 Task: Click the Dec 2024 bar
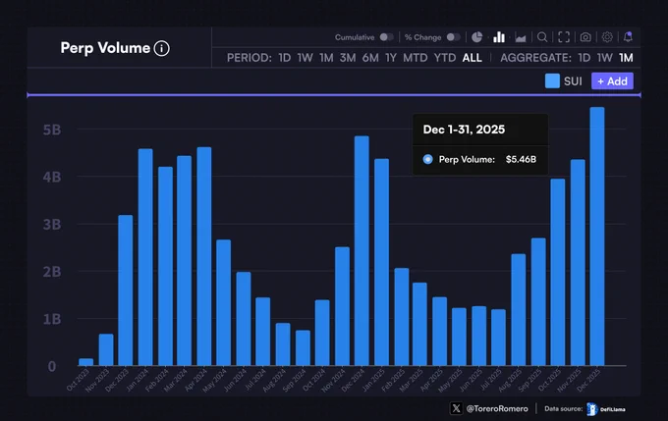[362, 250]
